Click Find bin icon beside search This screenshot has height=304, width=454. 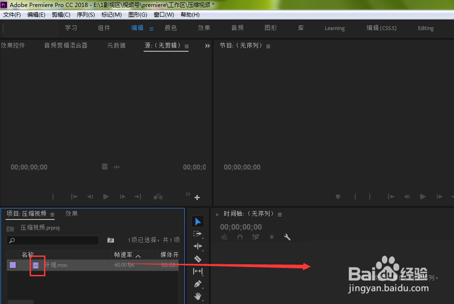111,240
